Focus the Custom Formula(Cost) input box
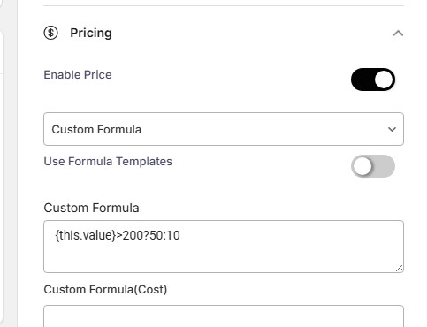Screen dimensions: 427x327 tap(224, 316)
